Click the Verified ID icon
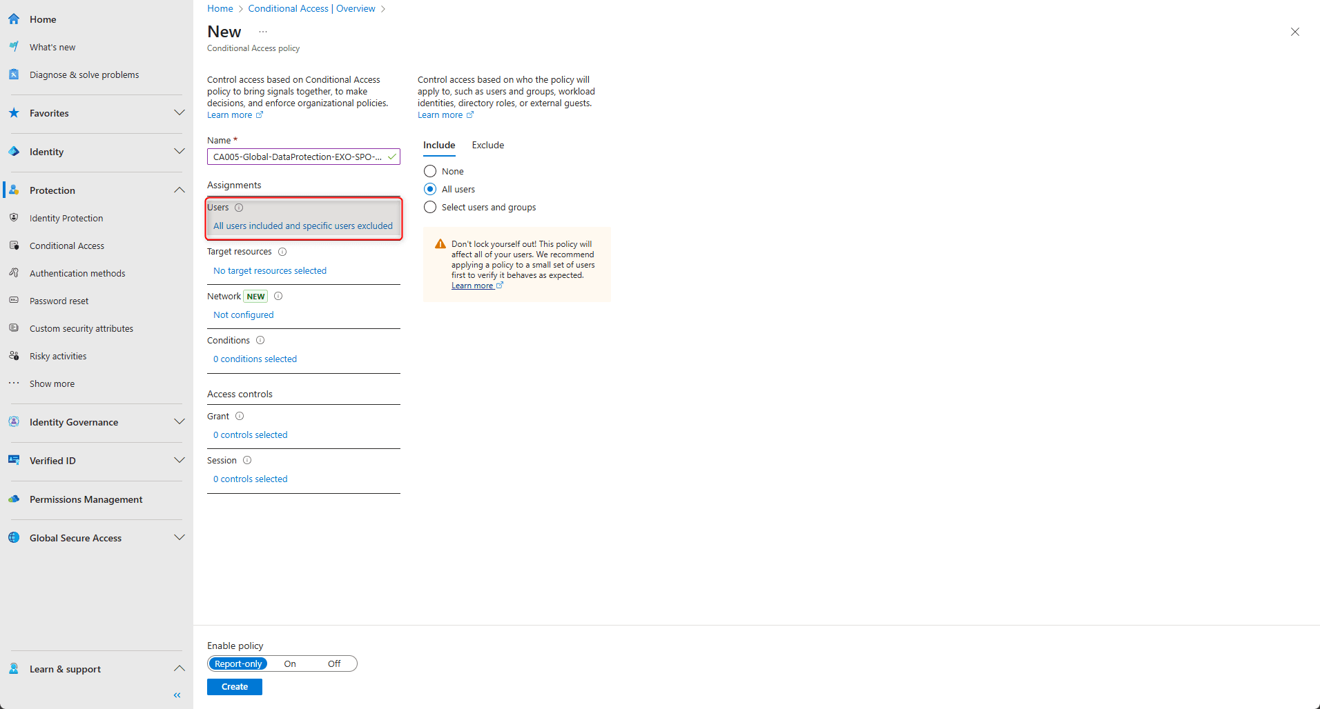Screen dimensions: 1320x709 pyautogui.click(x=14, y=461)
